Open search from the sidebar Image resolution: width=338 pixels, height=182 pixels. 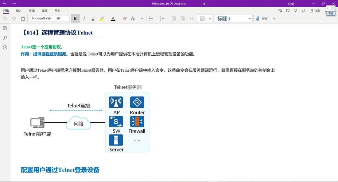(5, 37)
